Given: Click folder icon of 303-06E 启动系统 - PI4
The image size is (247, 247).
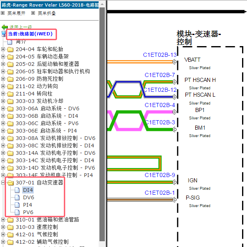Looking at the screenshot, I should (x=10, y=131).
